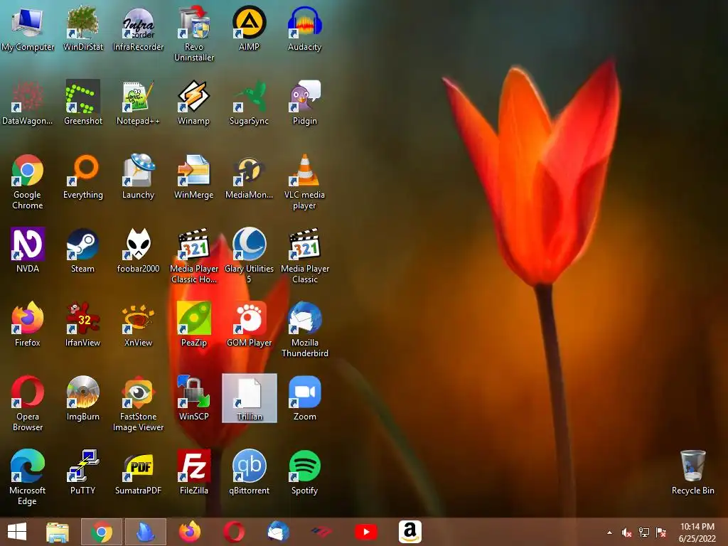
Task: Click the Everything search icon
Action: coord(82,176)
